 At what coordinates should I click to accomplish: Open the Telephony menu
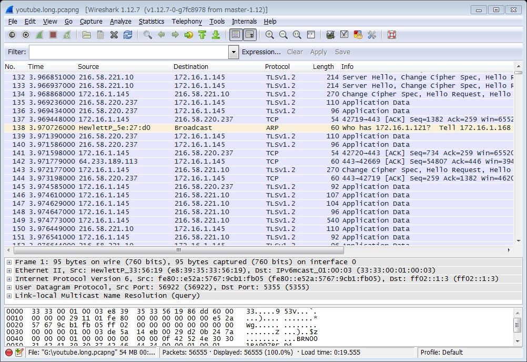point(187,22)
